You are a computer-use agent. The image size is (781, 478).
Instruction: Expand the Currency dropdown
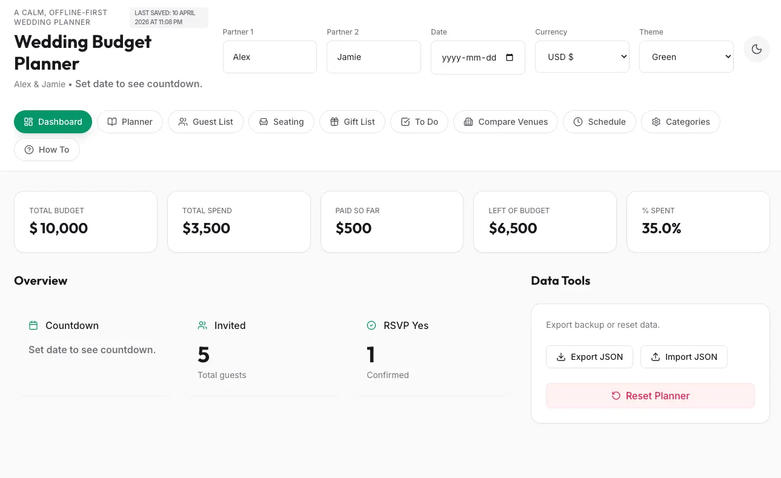click(582, 57)
